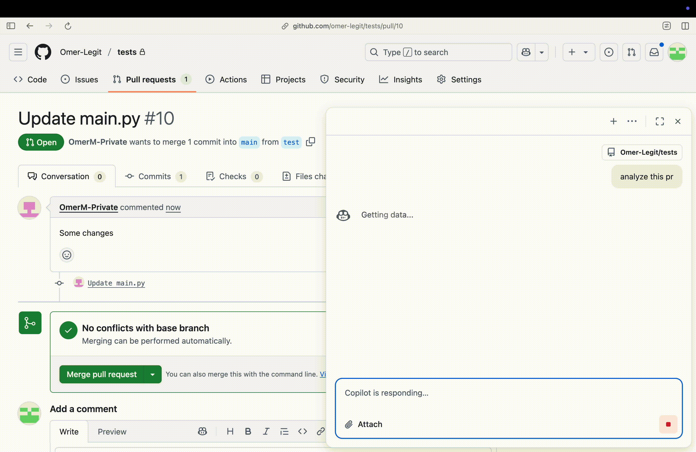Click the Merge pull request button

(x=102, y=374)
